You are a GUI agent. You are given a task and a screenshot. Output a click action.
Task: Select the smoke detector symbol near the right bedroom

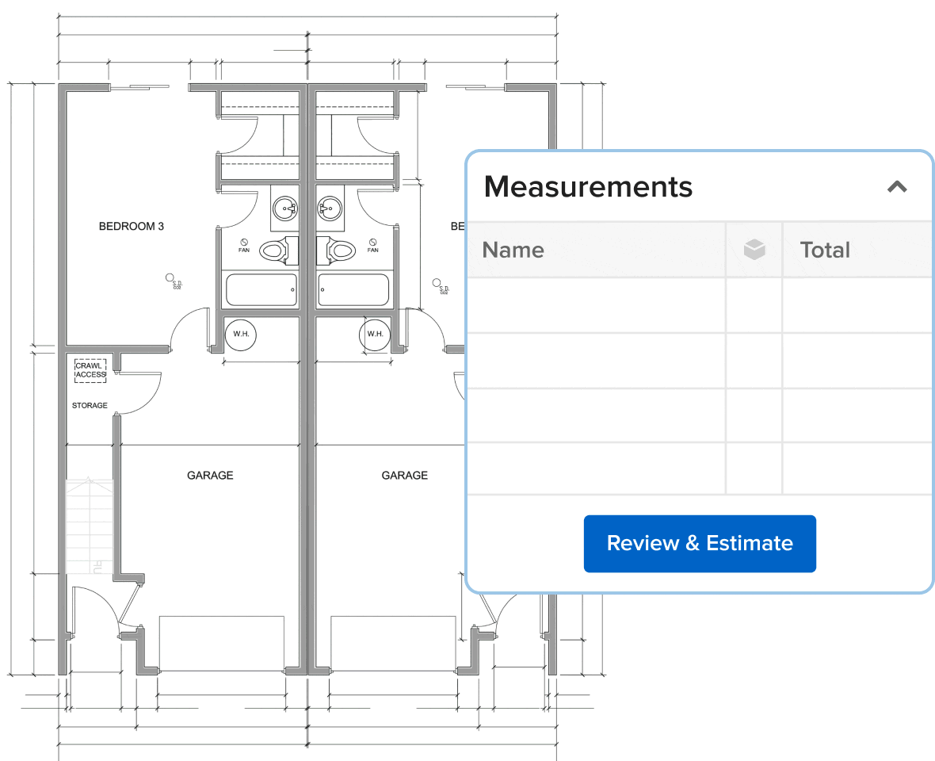click(x=437, y=283)
